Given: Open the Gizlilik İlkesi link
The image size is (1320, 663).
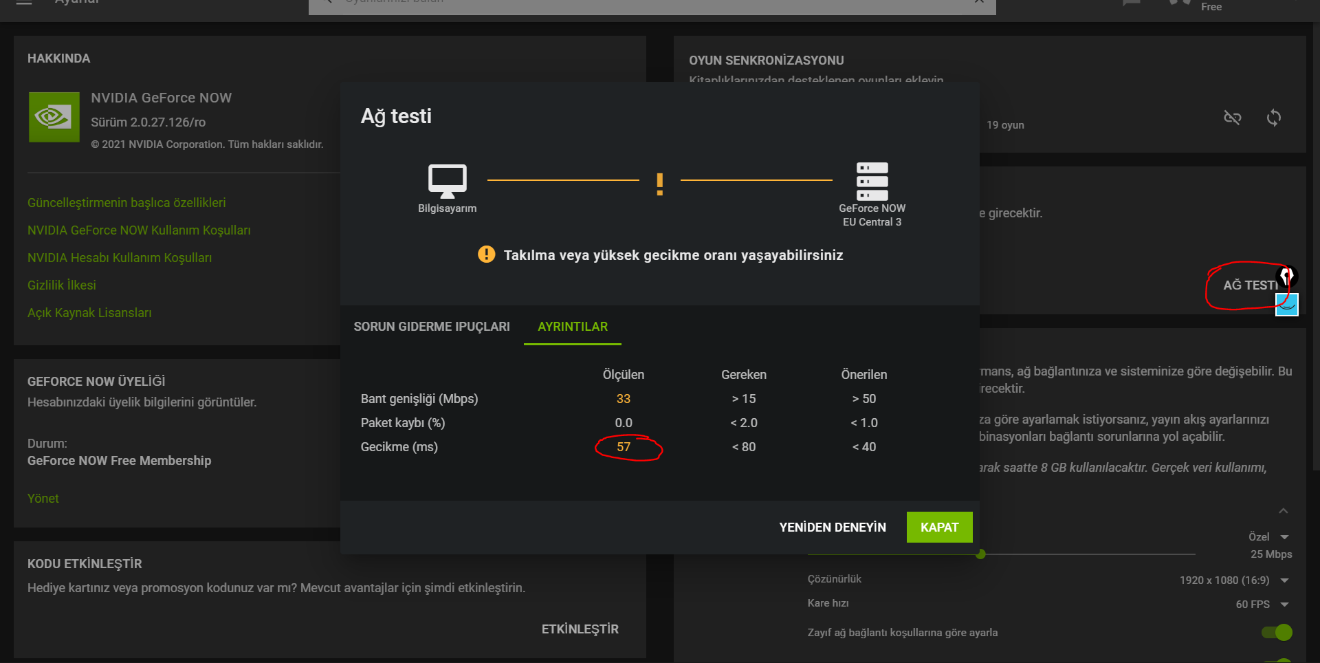Looking at the screenshot, I should [x=62, y=285].
